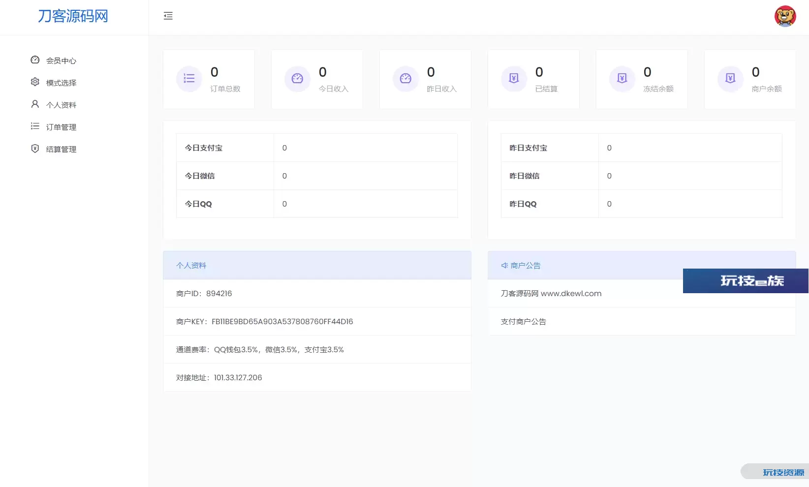Click the 已结算 yen icon
The height and width of the screenshot is (487, 809).
[x=514, y=79]
